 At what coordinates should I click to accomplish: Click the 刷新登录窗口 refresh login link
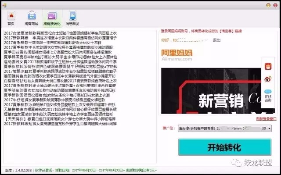[266, 118]
